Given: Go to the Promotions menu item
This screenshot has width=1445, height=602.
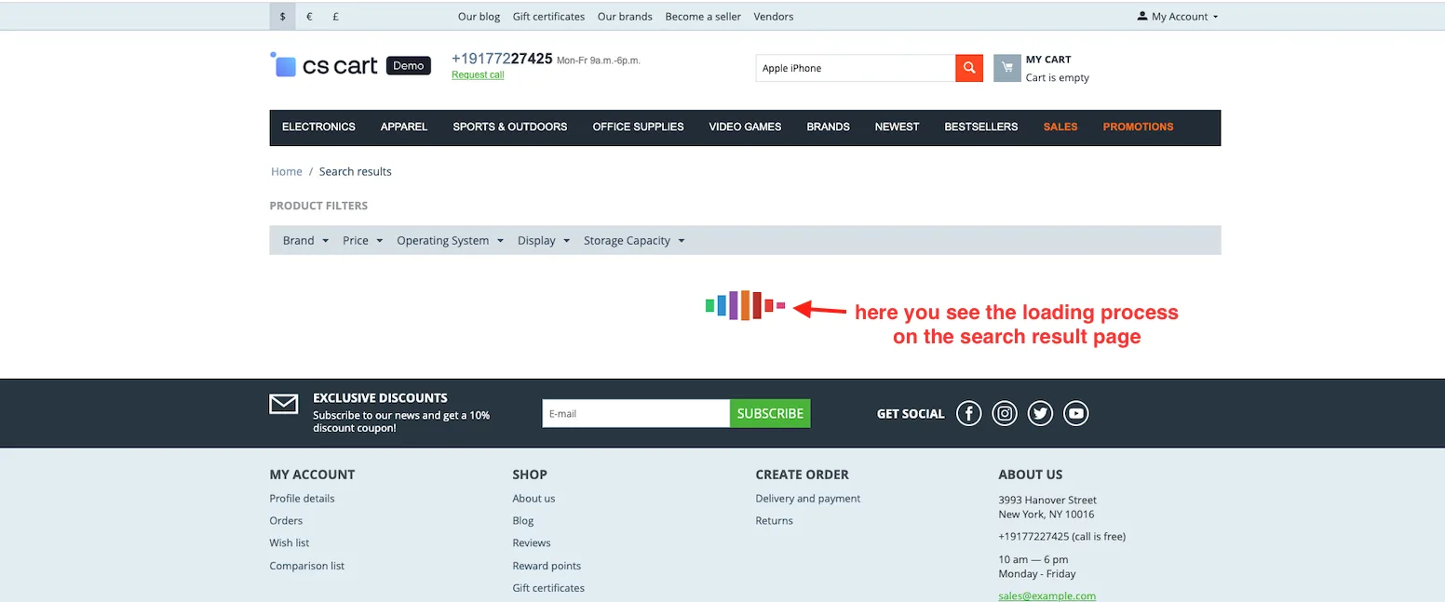Looking at the screenshot, I should click(x=1138, y=127).
